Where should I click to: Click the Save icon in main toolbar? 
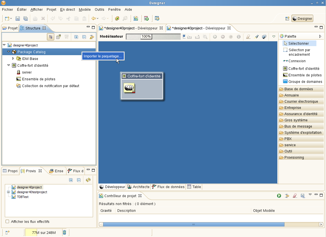pos(18,19)
